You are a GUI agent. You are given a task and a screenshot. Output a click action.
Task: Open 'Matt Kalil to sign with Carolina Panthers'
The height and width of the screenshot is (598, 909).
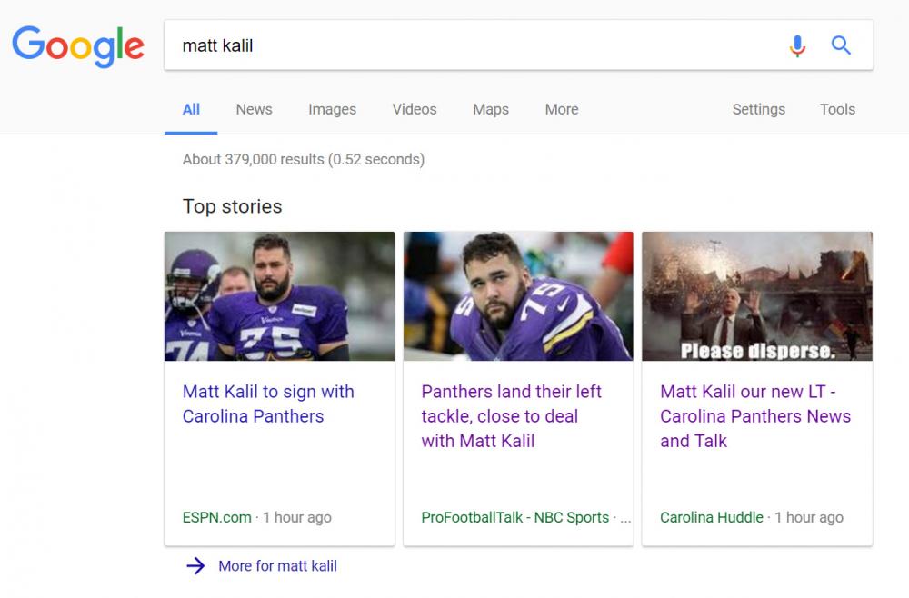[x=268, y=404]
